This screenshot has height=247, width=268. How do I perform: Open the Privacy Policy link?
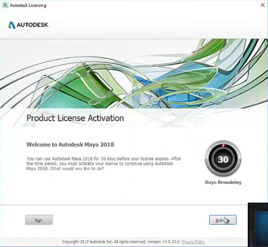pyautogui.click(x=193, y=242)
